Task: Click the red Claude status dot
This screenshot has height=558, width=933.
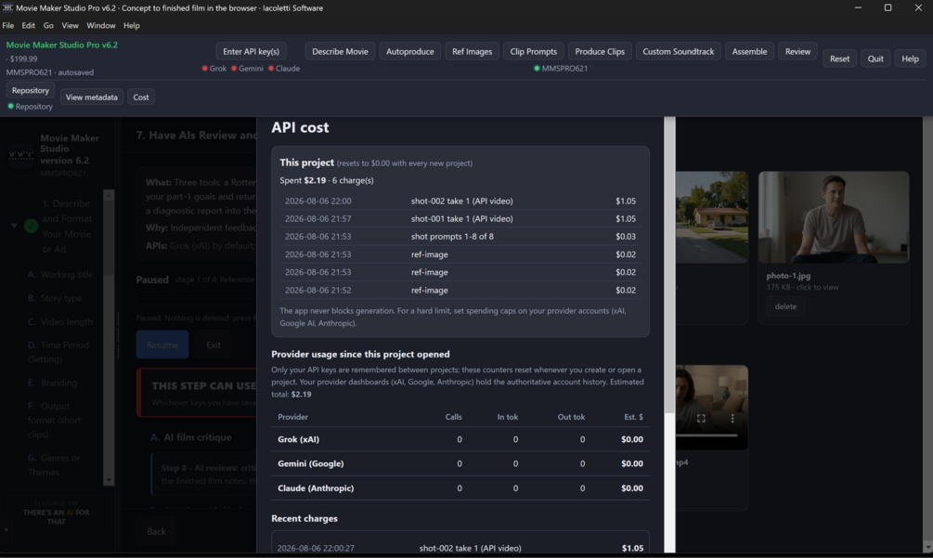Action: [271, 69]
